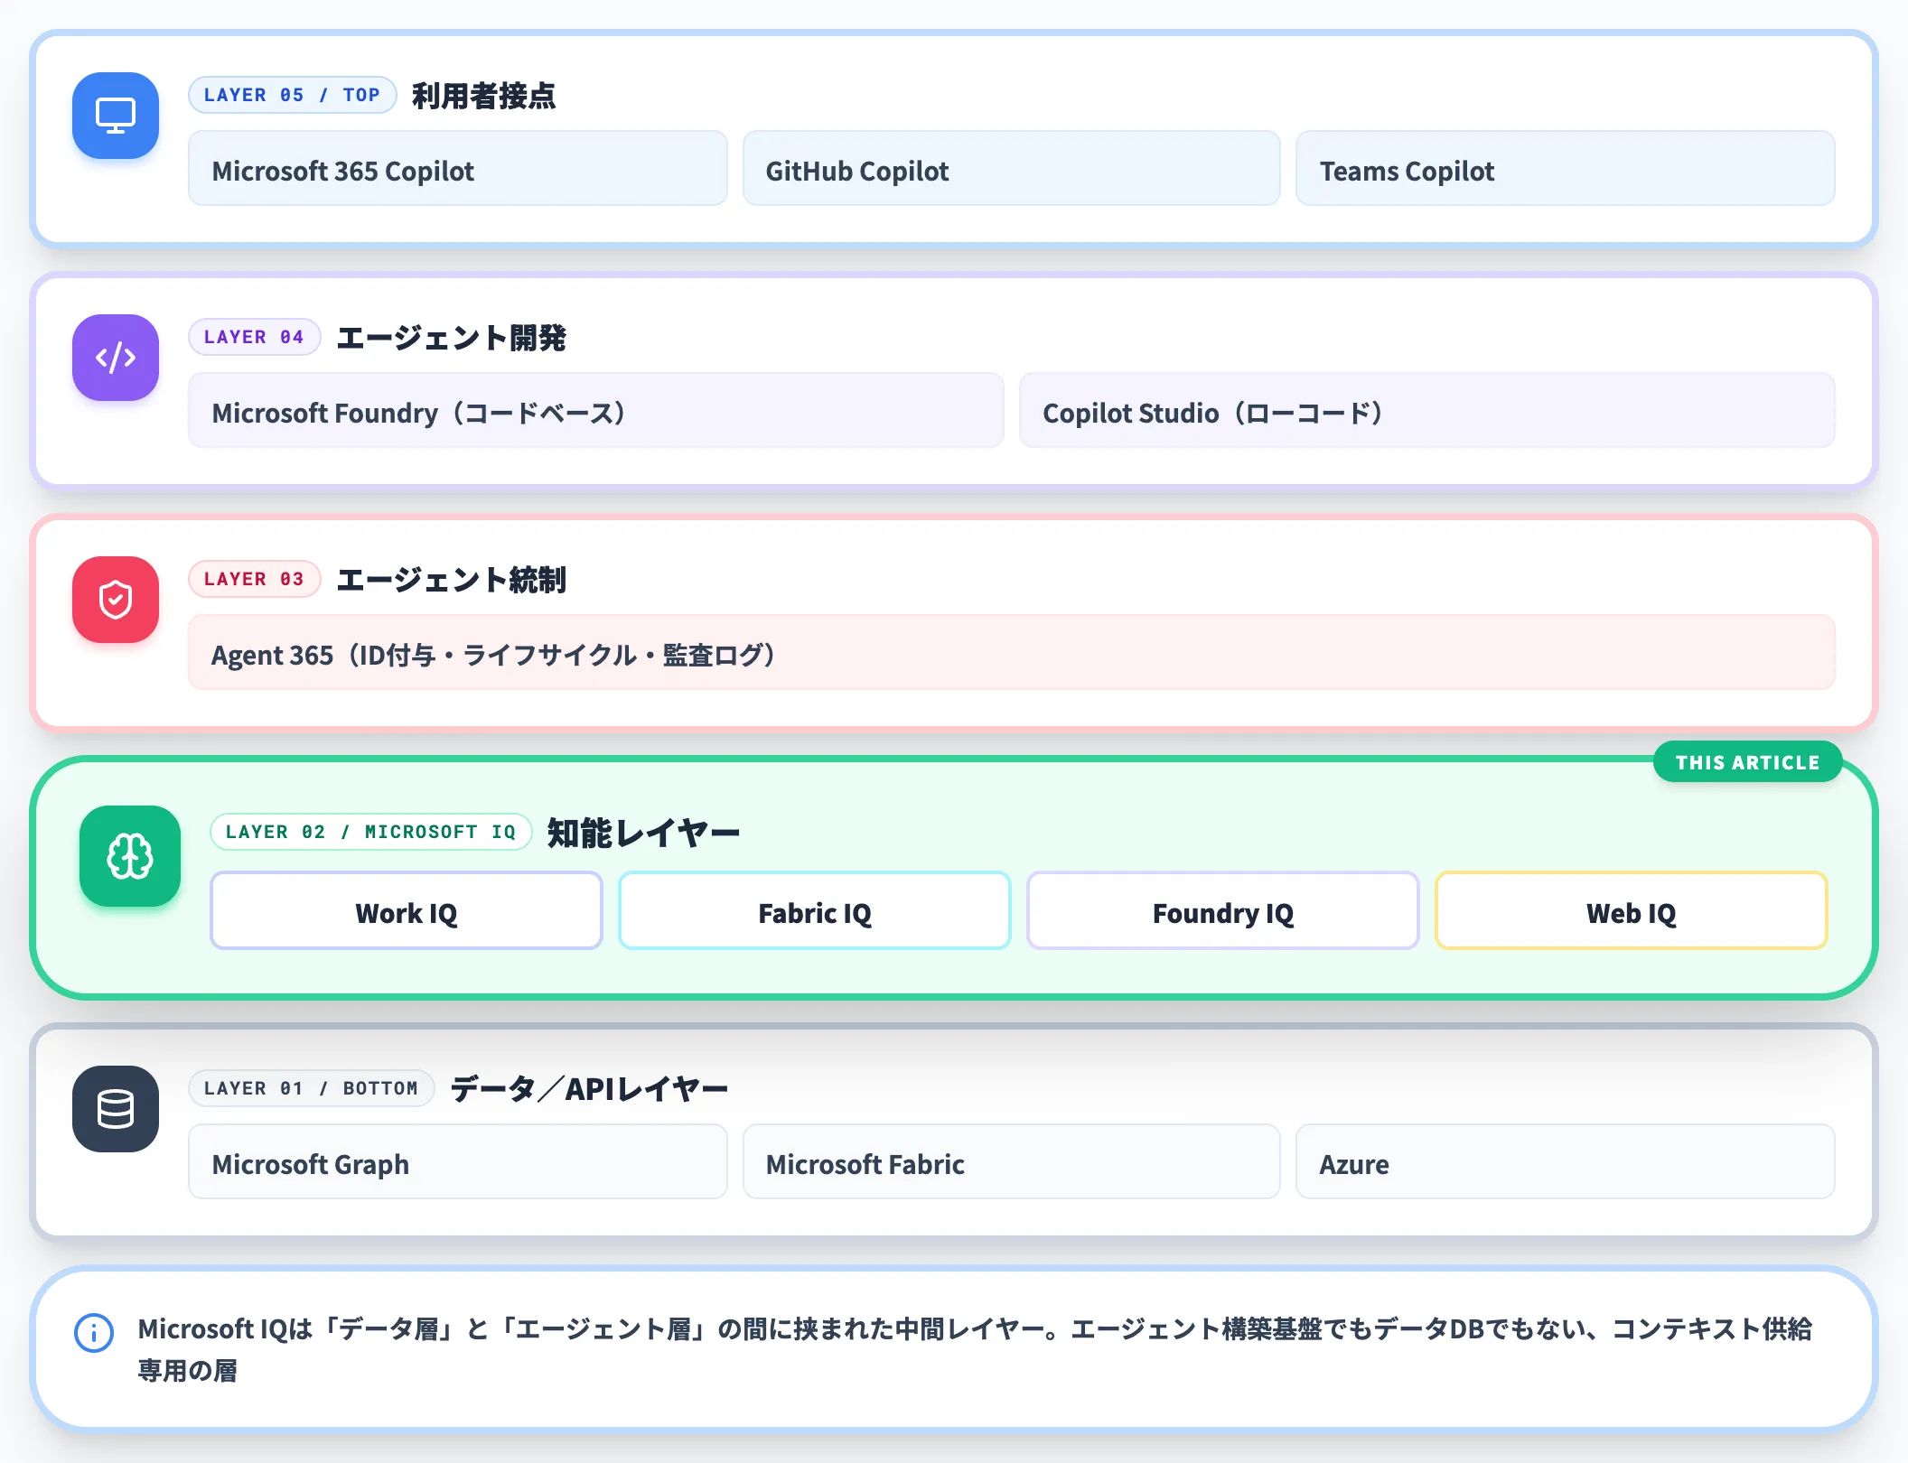The height and width of the screenshot is (1463, 1908).
Task: Click the LAYER 01 / BOTTOM tag
Action: point(311,1088)
